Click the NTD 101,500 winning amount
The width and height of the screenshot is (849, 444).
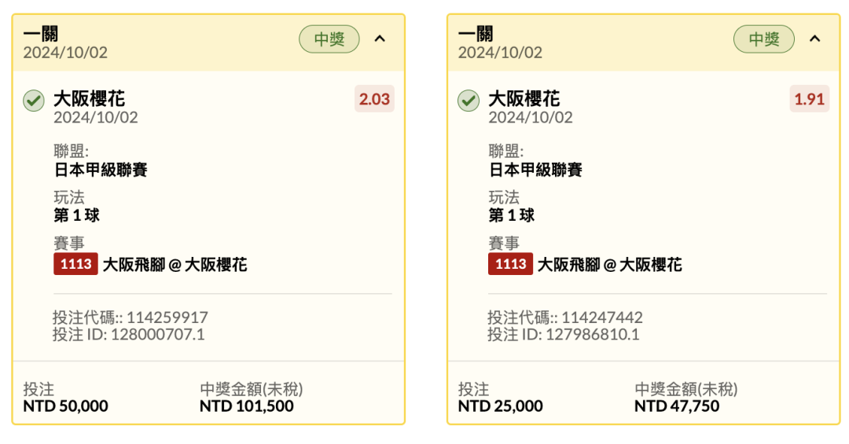(246, 406)
